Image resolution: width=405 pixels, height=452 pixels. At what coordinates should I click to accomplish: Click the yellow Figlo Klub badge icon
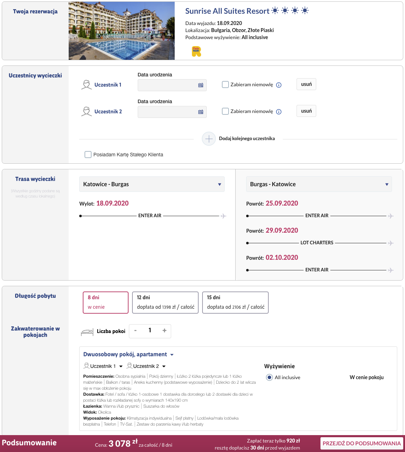point(196,51)
